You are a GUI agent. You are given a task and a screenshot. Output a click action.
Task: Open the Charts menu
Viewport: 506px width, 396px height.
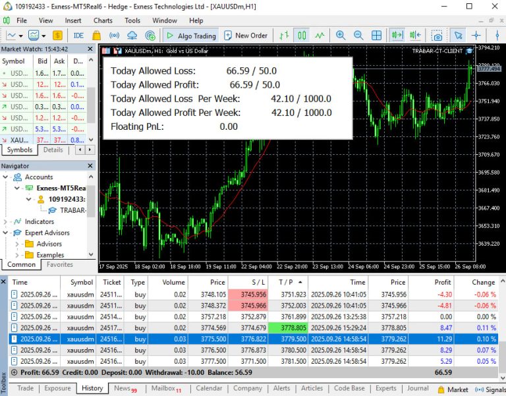click(x=103, y=20)
